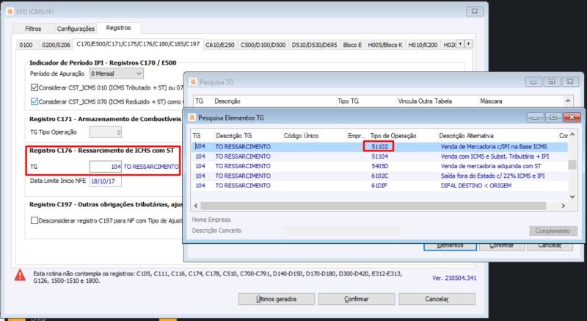Click the Data Limite Inicio NFE field

point(106,181)
